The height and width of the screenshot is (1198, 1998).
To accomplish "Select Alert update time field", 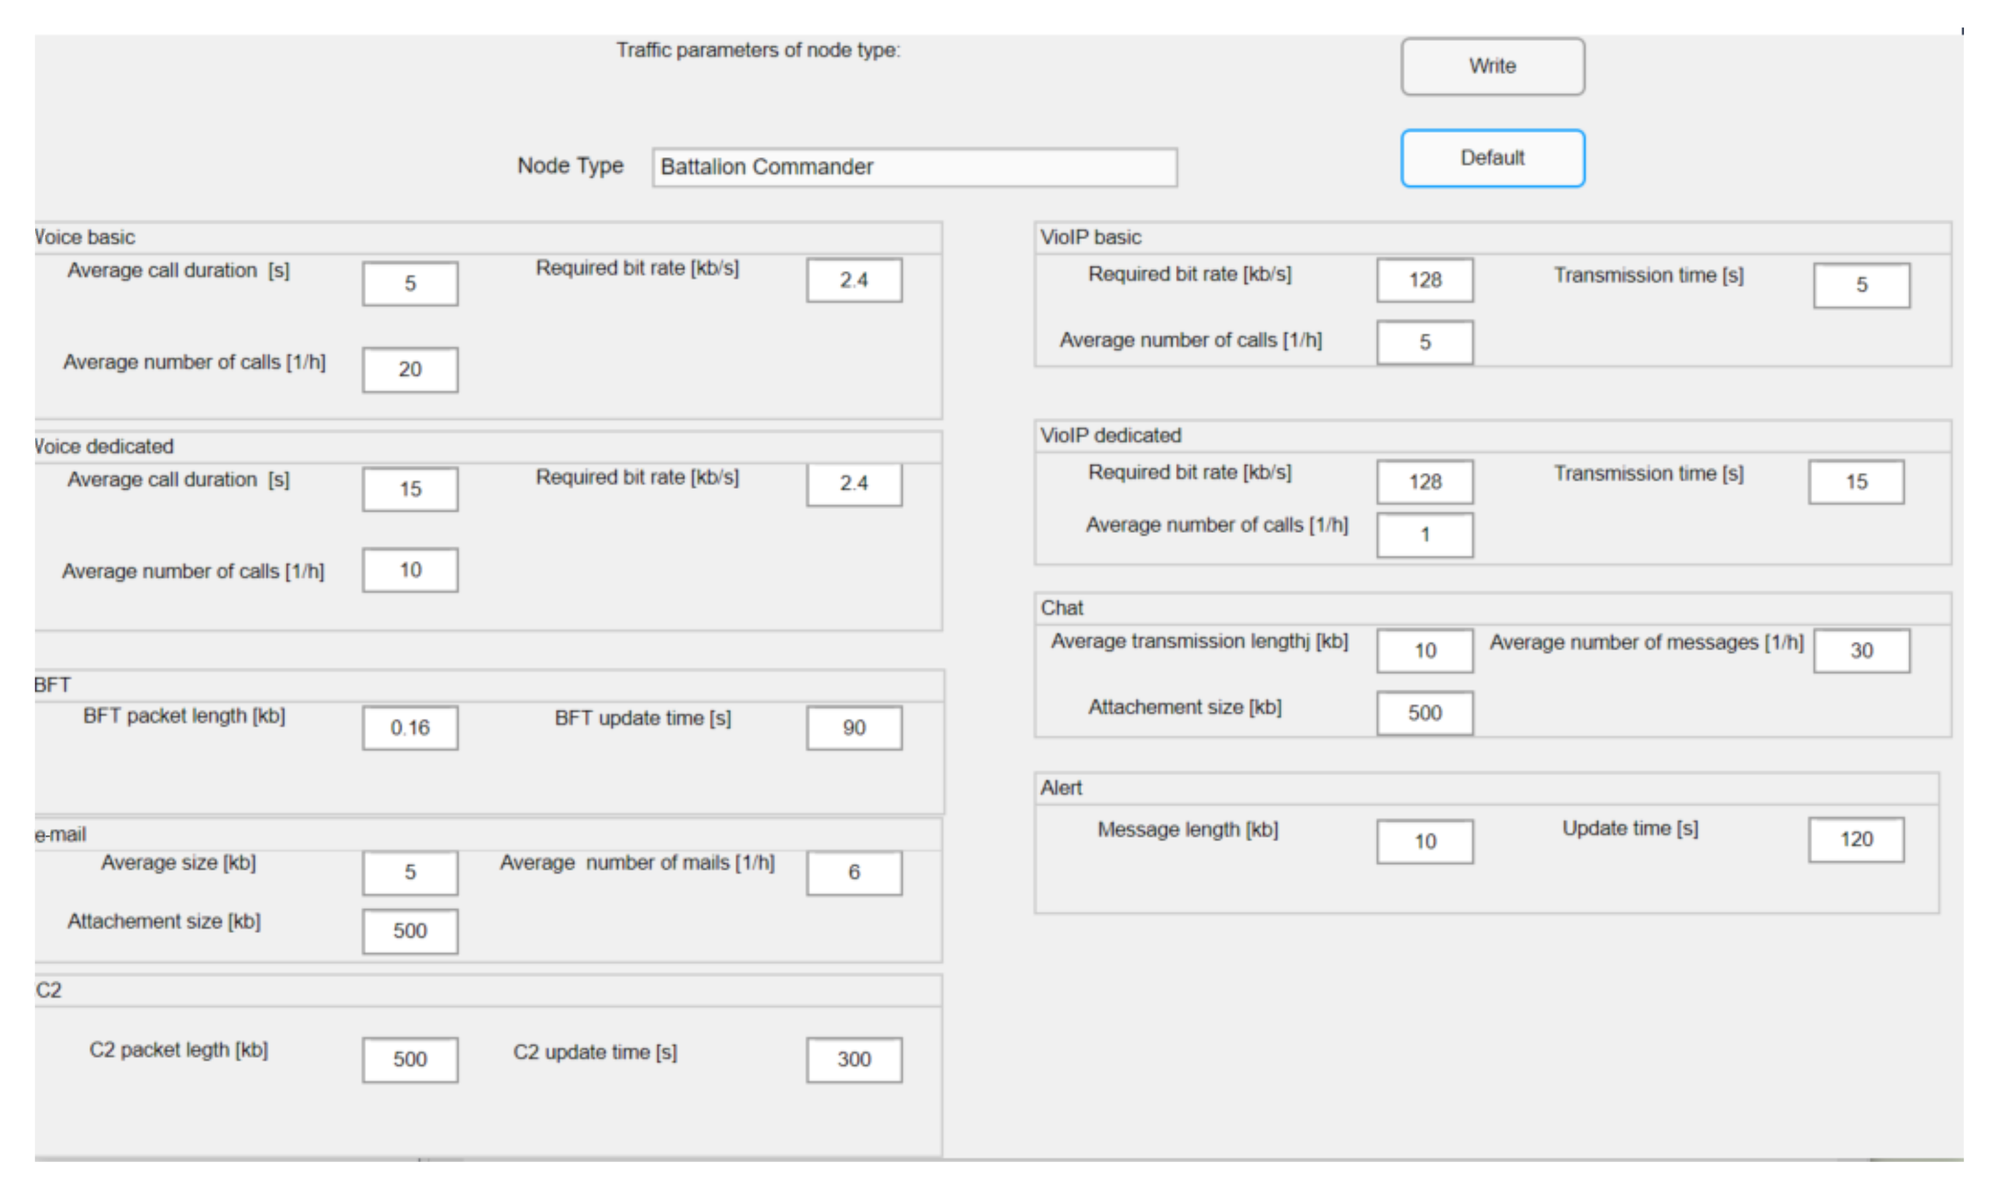I will [x=1855, y=840].
